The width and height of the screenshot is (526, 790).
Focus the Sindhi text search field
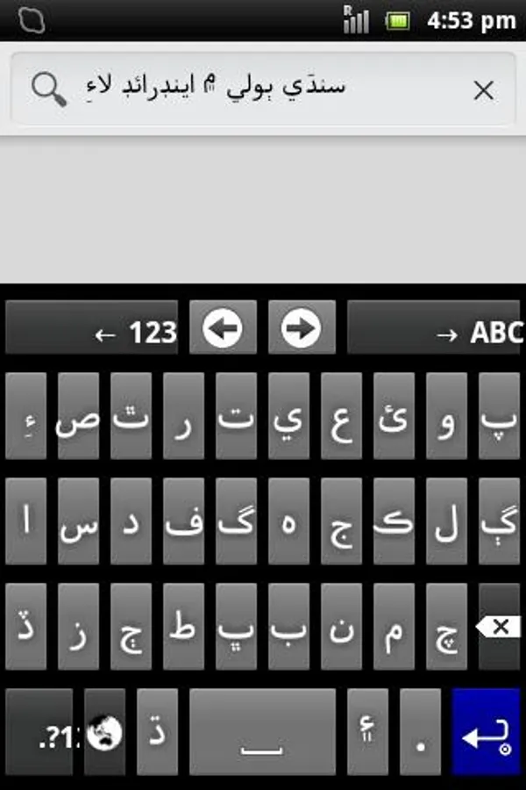point(263,89)
